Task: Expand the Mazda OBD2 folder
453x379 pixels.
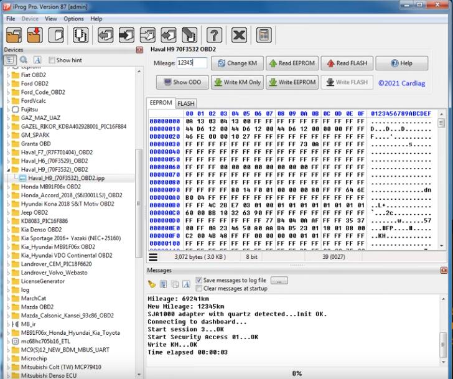Action: (x=8, y=307)
